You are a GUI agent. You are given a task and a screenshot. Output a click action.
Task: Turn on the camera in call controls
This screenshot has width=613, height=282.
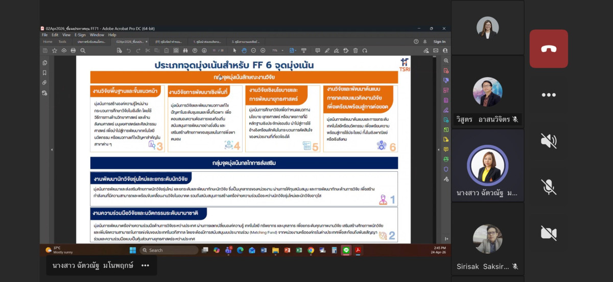click(x=549, y=233)
